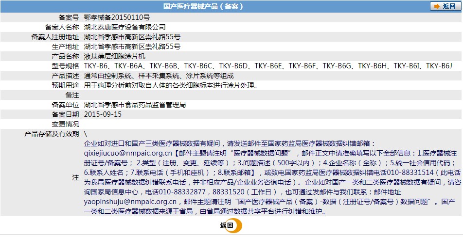Select the 预期用途 text about 涂片处理

(x=171, y=85)
